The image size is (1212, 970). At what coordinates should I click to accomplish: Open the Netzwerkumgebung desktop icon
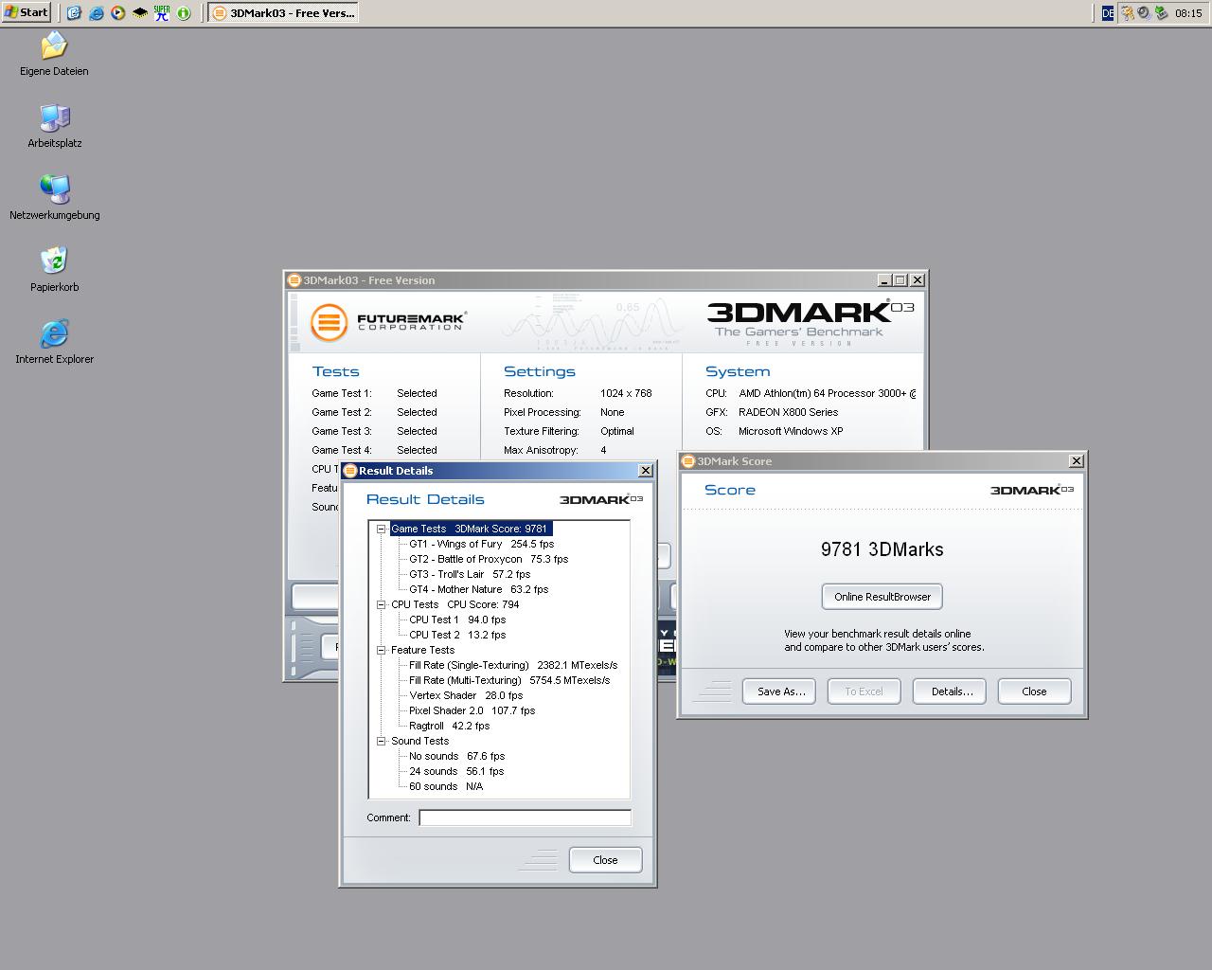tap(54, 198)
